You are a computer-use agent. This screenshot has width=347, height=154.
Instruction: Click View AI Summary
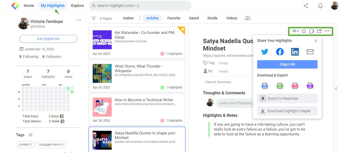tap(218, 82)
